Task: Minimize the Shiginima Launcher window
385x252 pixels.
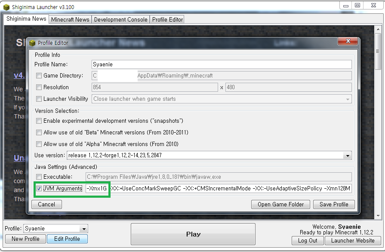Action: point(346,6)
